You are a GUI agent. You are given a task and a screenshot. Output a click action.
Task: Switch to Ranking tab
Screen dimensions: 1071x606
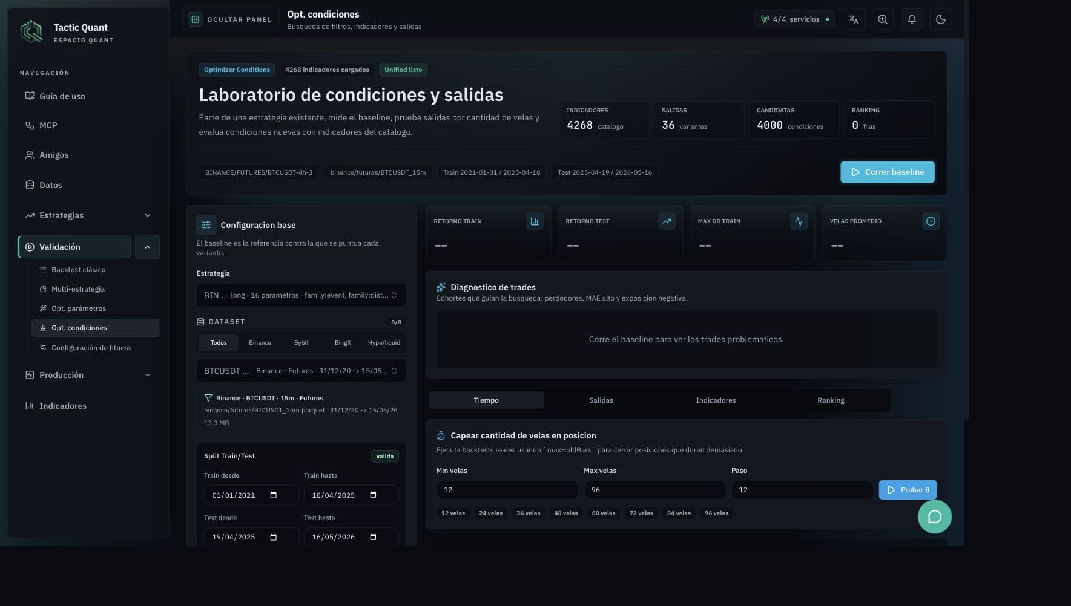[x=831, y=400]
